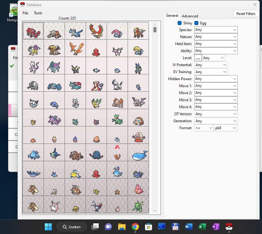The image size is (262, 234).
Task: Select the Umbreon sprite
Action: click(x=75, y=66)
